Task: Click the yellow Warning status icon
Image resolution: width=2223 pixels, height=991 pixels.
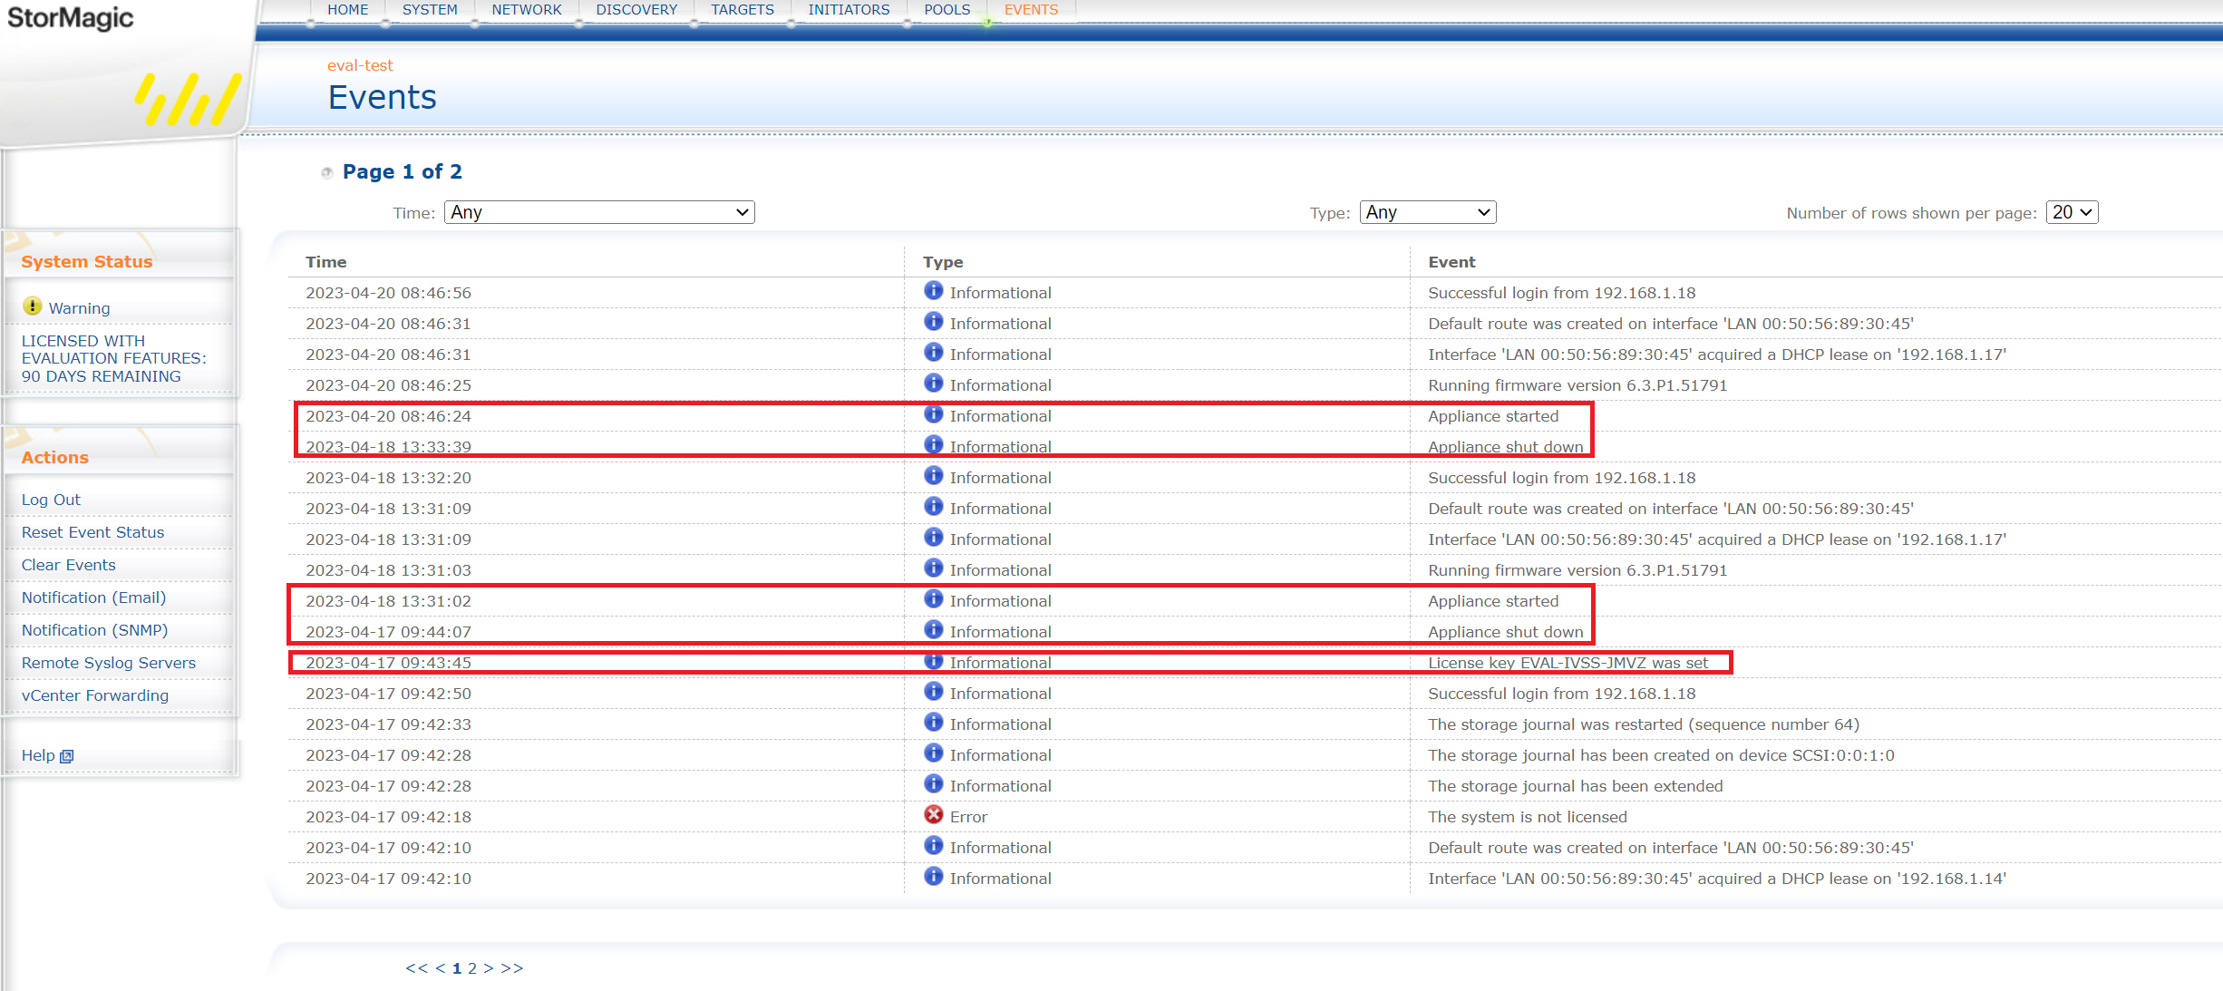Action: click(33, 306)
